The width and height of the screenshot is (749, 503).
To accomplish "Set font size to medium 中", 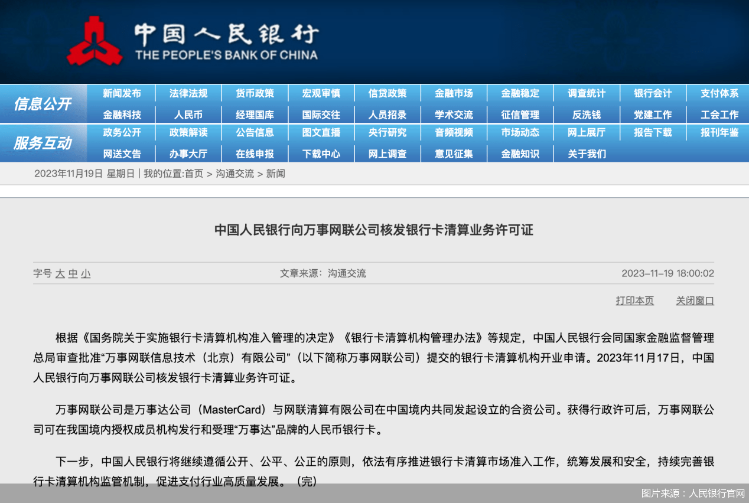I will coord(73,274).
